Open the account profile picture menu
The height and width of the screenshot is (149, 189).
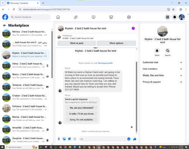pos(182,17)
